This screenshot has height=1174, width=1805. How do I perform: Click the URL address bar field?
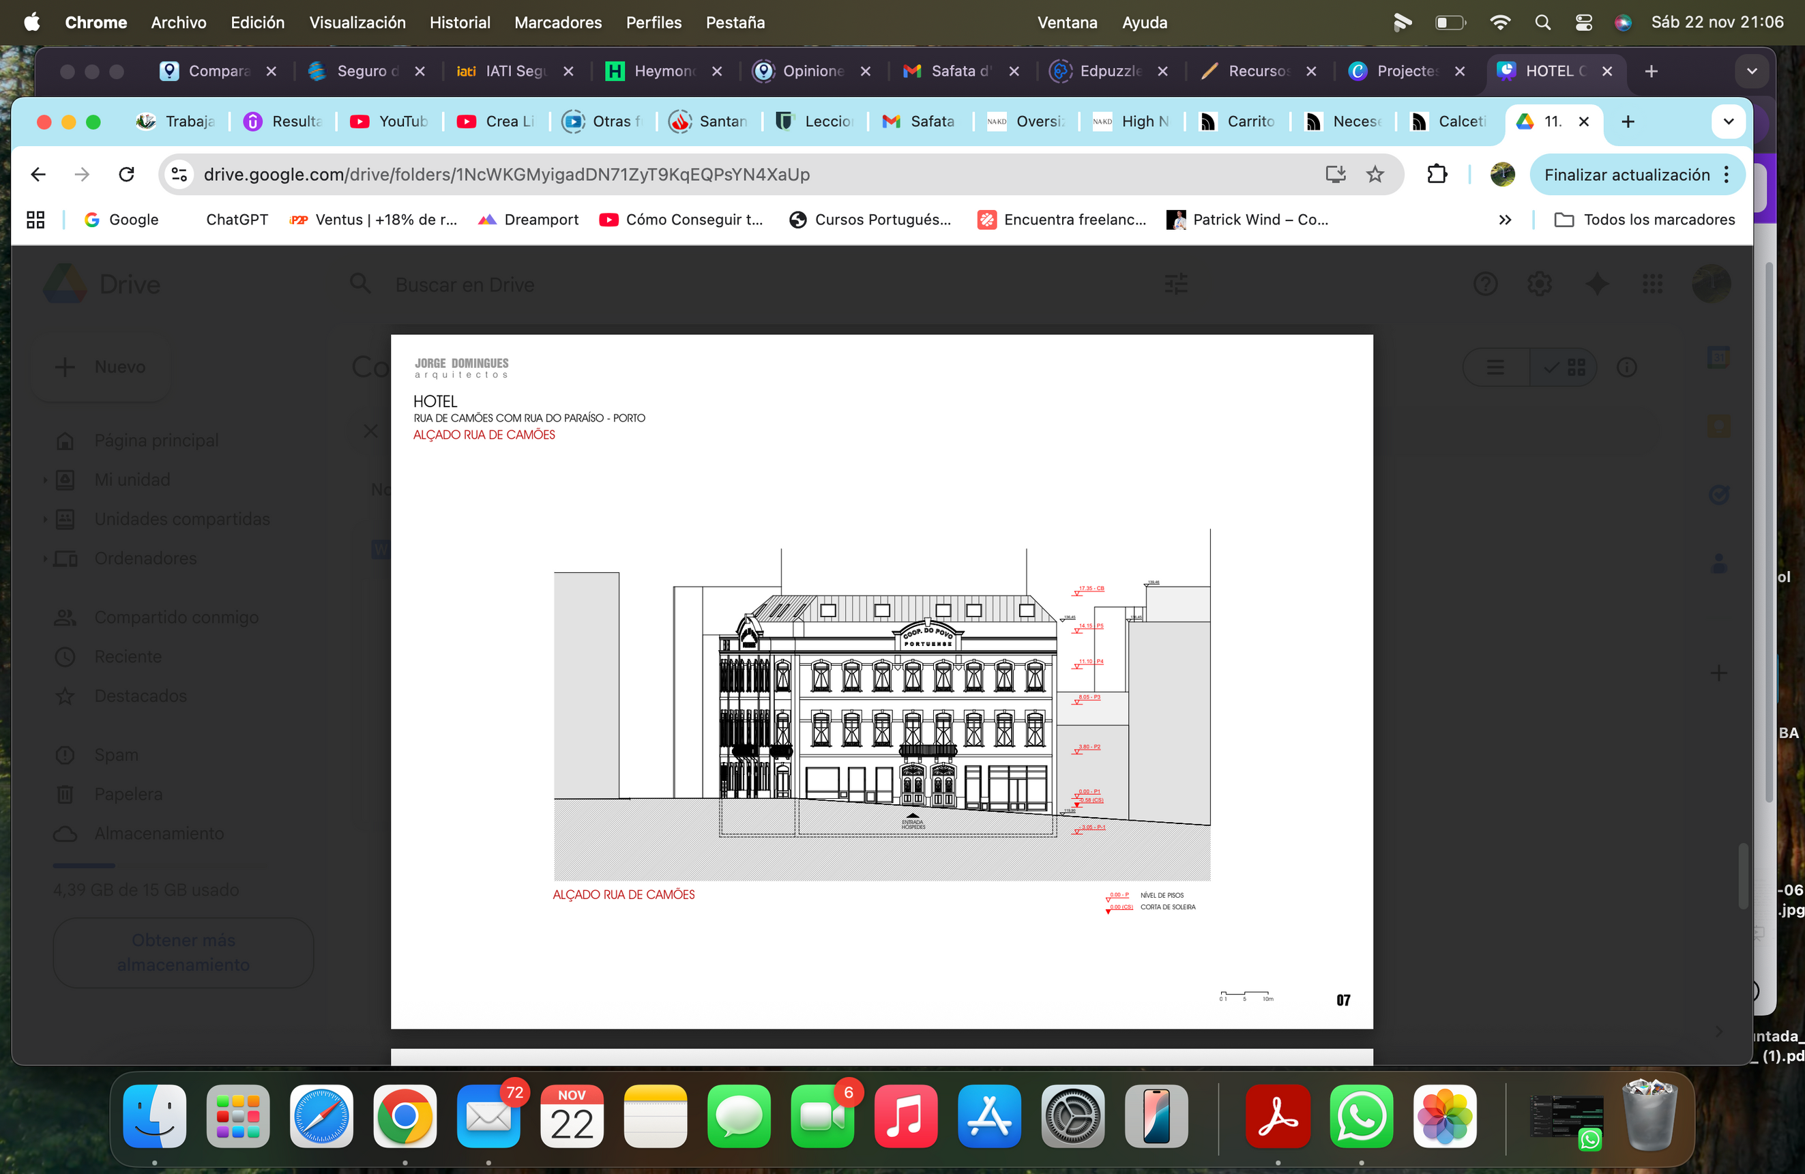(683, 175)
